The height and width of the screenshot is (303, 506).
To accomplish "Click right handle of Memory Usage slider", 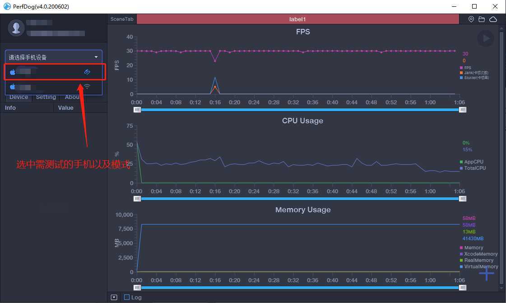I will [462, 288].
